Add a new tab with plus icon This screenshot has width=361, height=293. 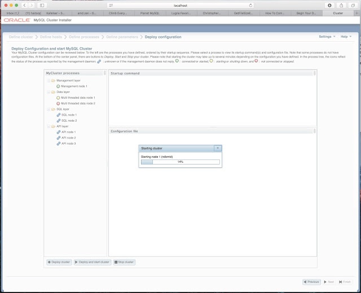coord(357,13)
